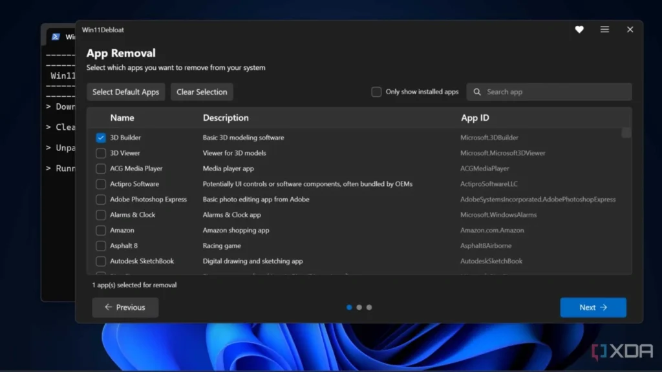Select Asphalt 8 racing game checkbox

pos(100,246)
